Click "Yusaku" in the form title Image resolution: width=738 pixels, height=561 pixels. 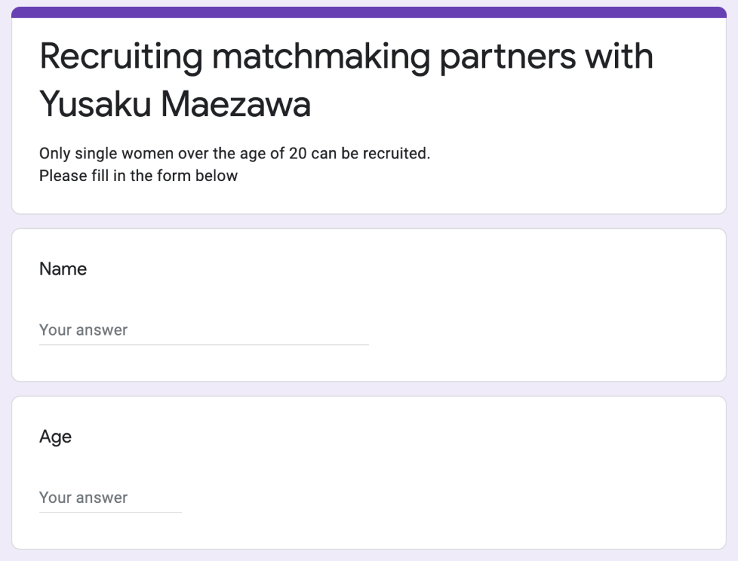(x=95, y=104)
